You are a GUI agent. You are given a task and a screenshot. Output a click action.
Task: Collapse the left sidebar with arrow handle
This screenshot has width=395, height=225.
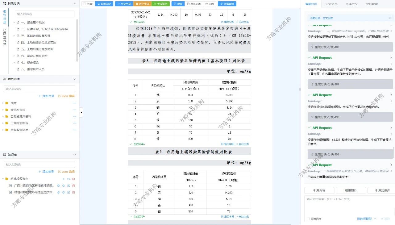(x=81, y=113)
